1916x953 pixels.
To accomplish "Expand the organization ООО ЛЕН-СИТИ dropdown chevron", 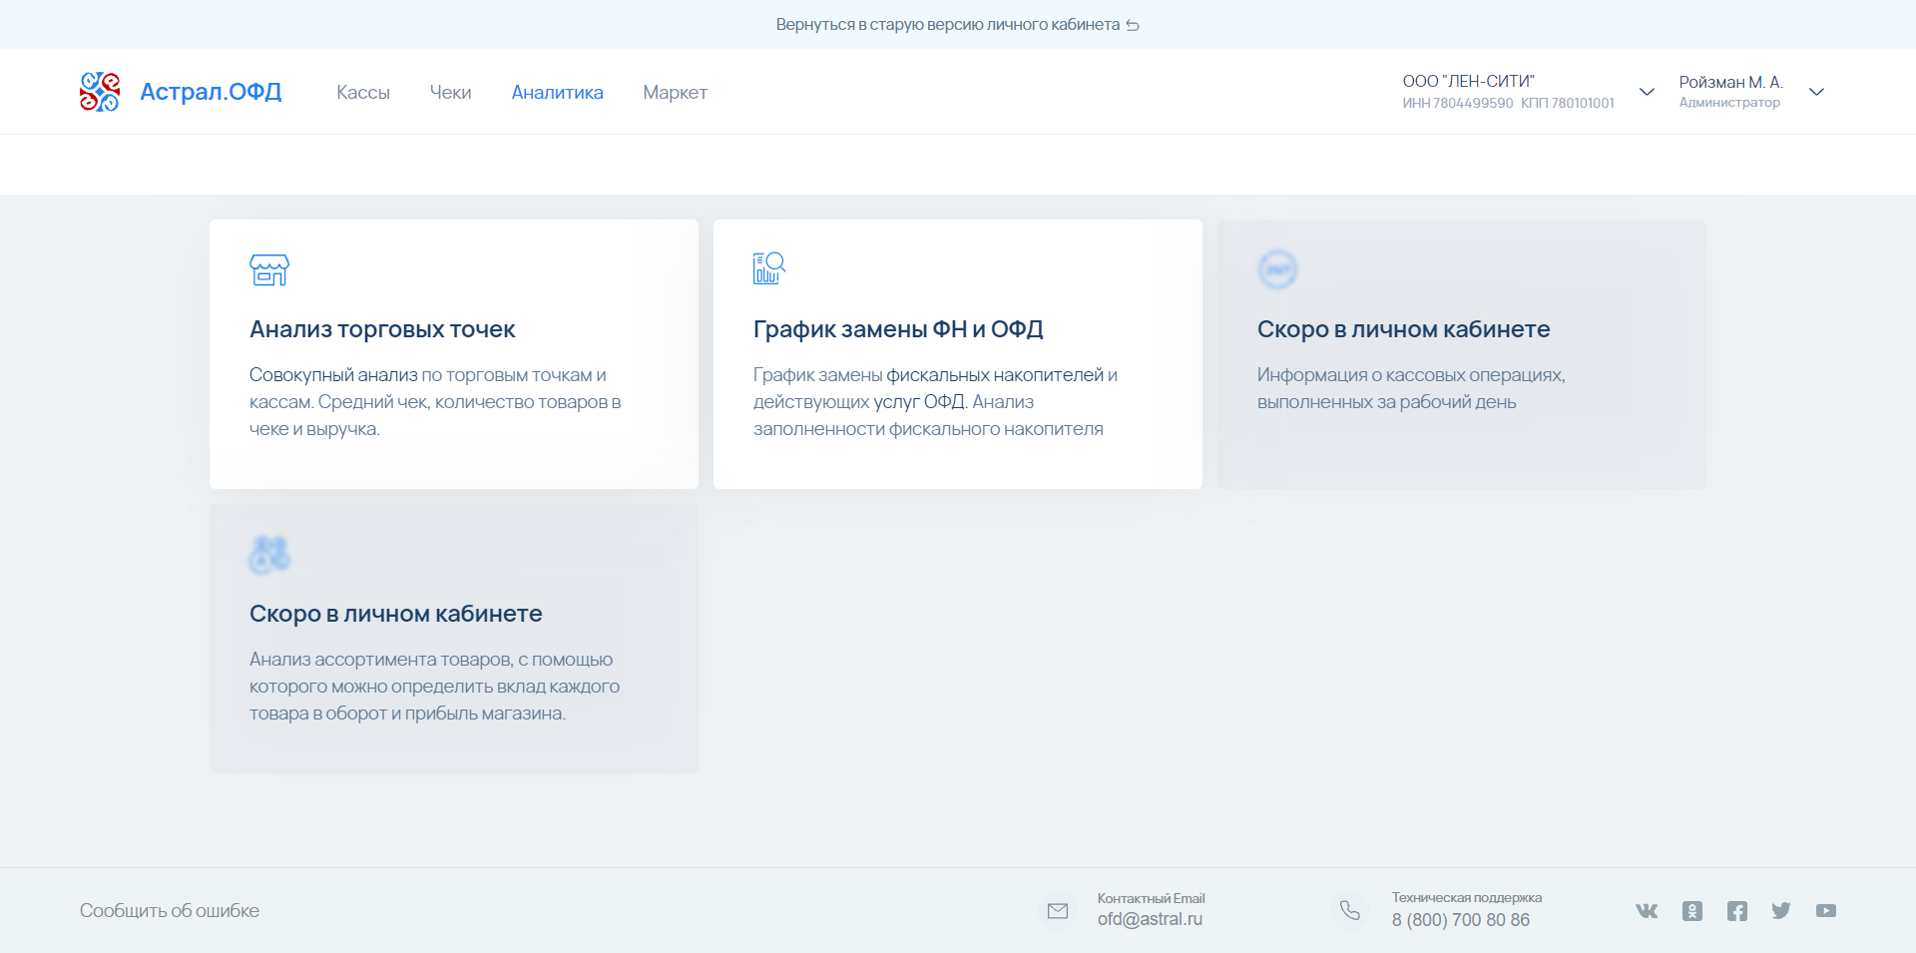I will pyautogui.click(x=1647, y=92).
